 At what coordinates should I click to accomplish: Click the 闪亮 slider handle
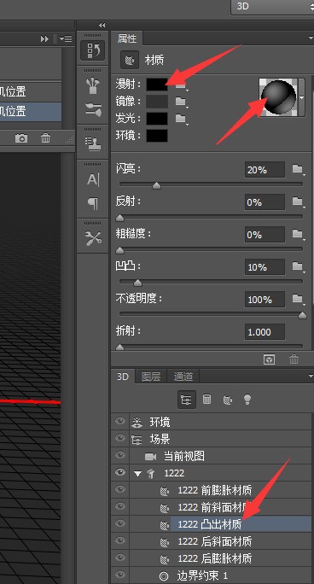(157, 185)
